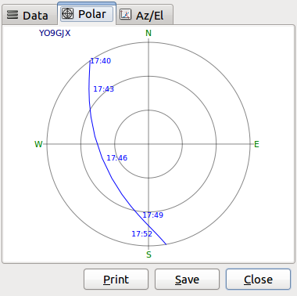The height and width of the screenshot is (296, 297).
Task: Click the 17:46 time marker
Action: (x=117, y=158)
